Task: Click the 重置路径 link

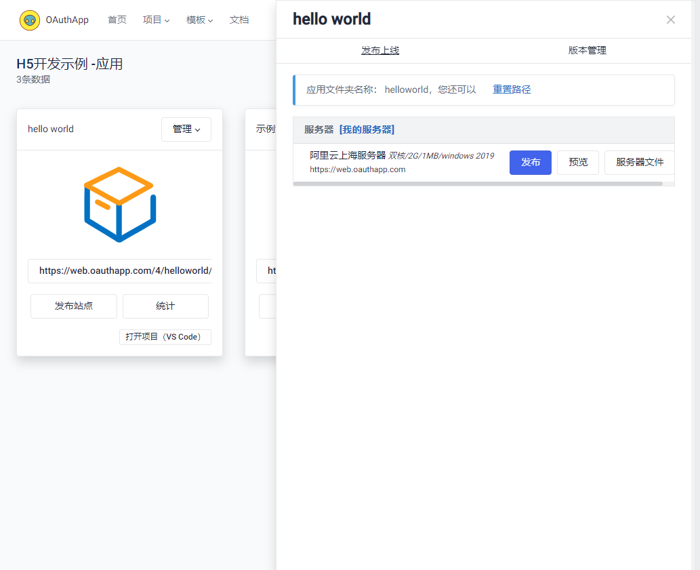Action: click(x=512, y=89)
